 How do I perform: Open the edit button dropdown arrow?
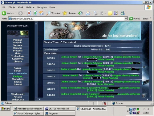pyautogui.click(x=106, y=13)
